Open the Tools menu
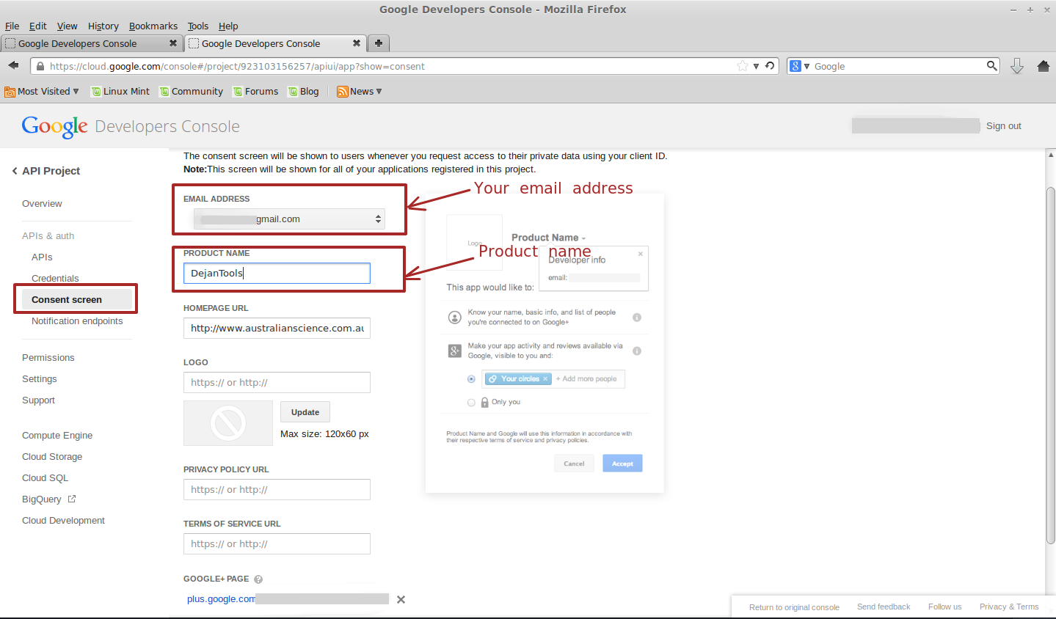Image resolution: width=1056 pixels, height=619 pixels. [198, 26]
